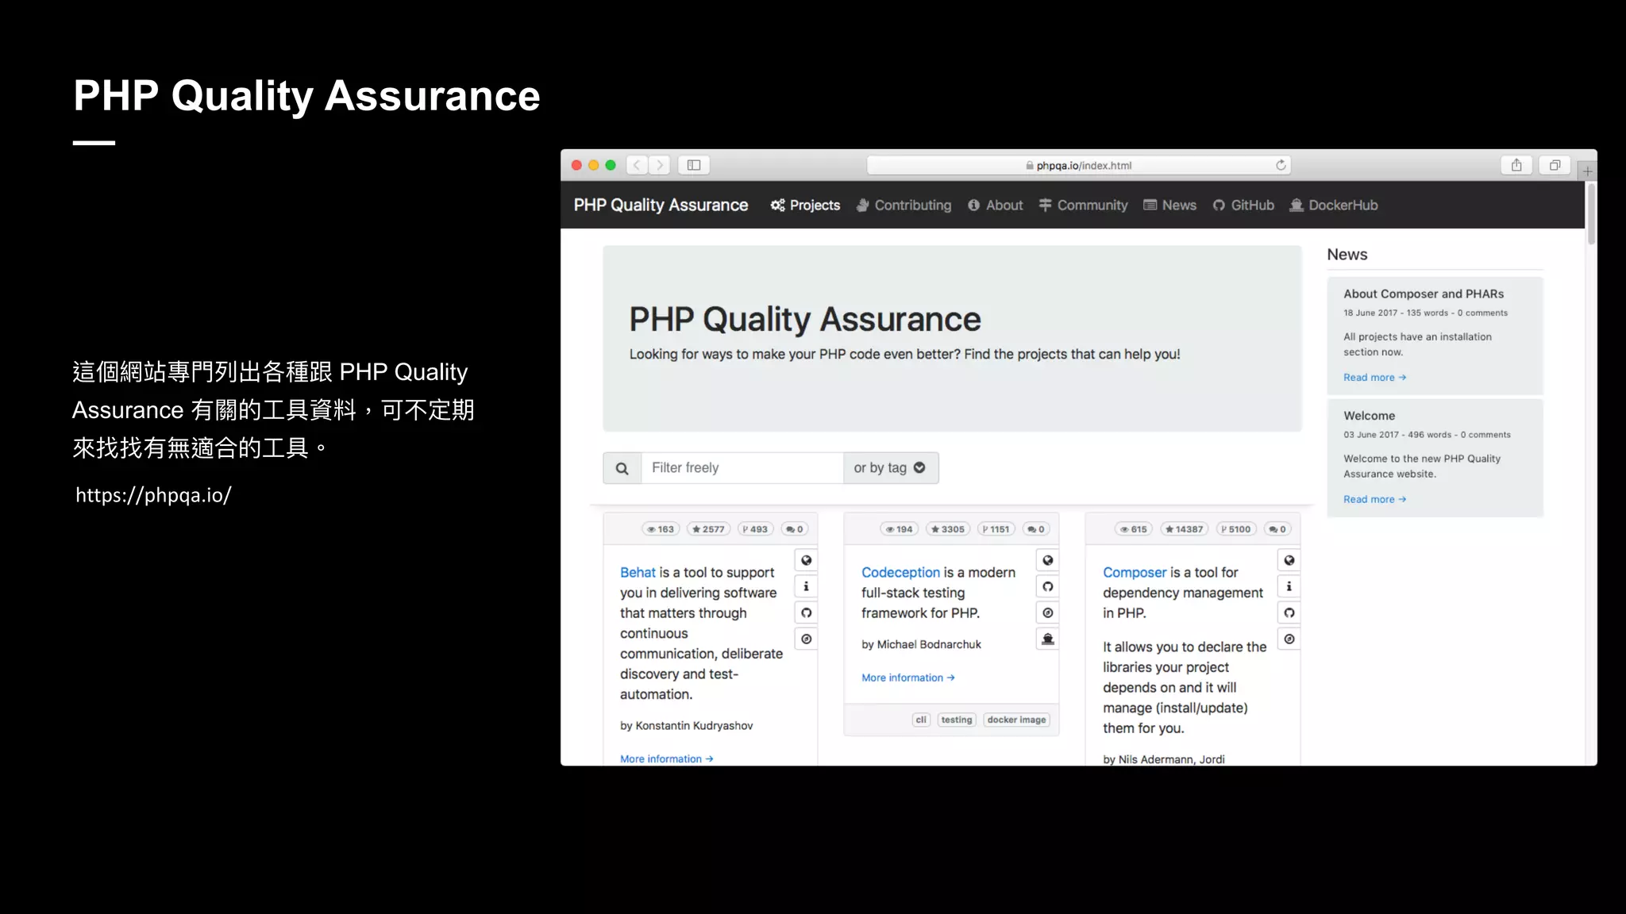Click 'by Konstantin Kudryashov' author text
The width and height of the screenshot is (1626, 914).
click(687, 726)
